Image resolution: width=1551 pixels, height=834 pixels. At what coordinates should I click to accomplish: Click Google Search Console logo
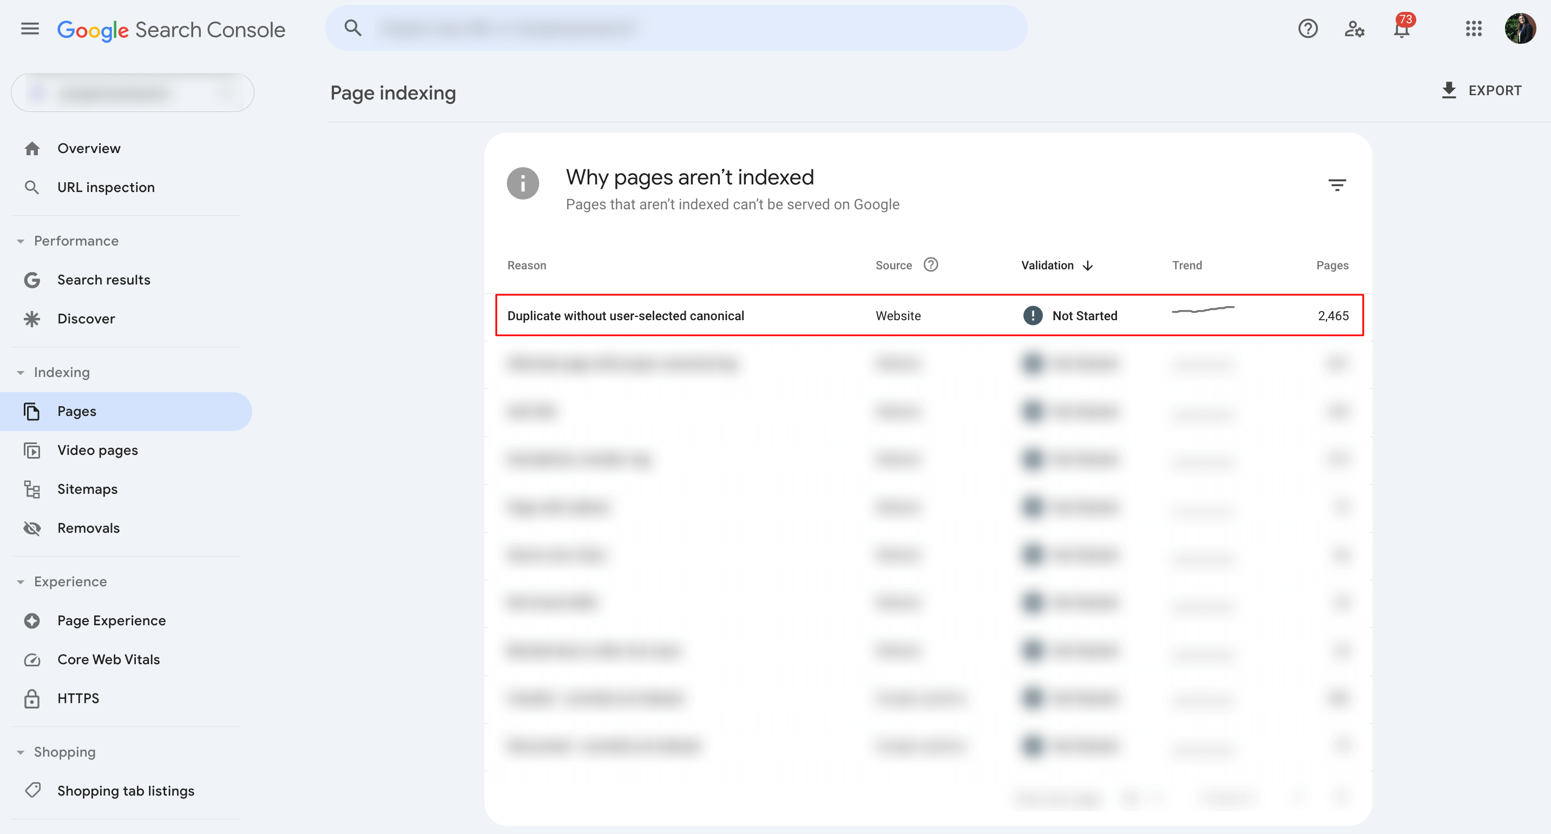point(171,30)
